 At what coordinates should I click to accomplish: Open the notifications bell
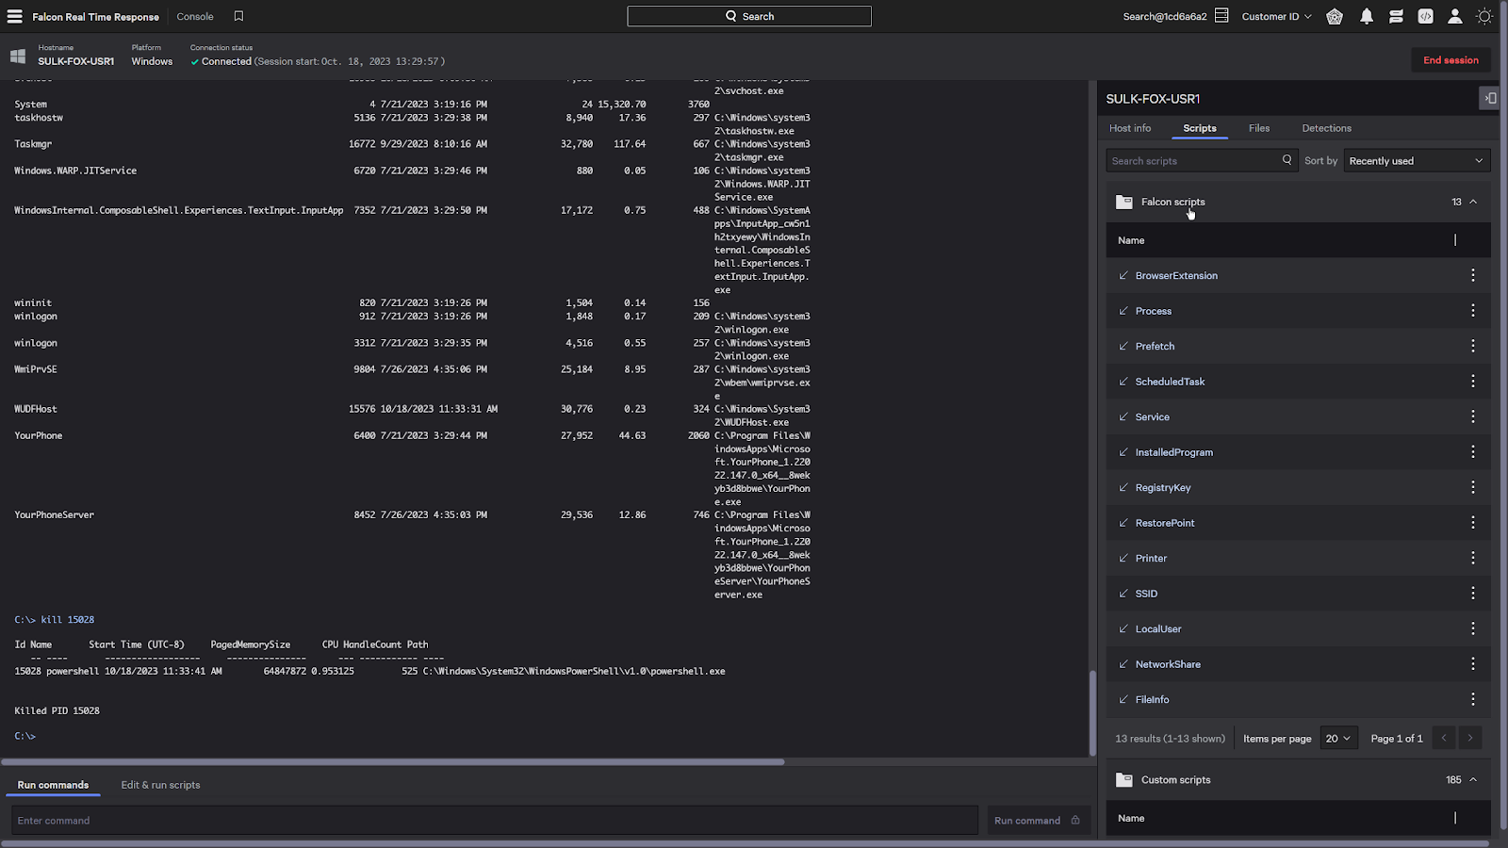[x=1366, y=16]
